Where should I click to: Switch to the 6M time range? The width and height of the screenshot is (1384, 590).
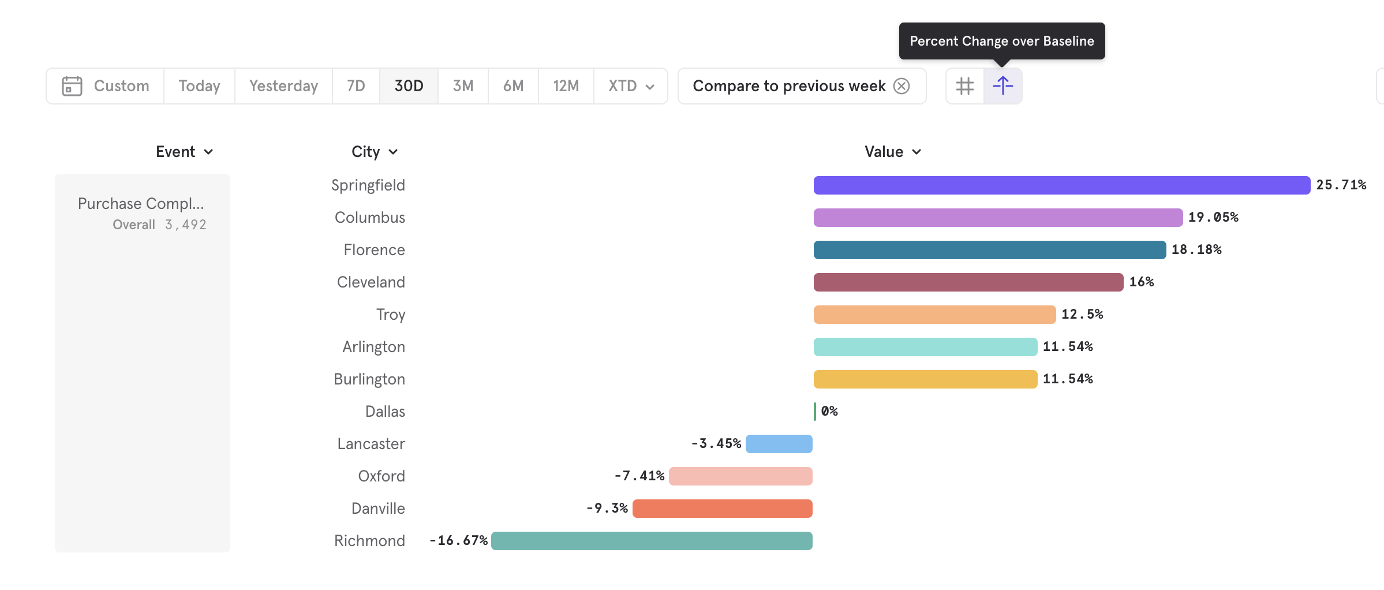(x=513, y=85)
